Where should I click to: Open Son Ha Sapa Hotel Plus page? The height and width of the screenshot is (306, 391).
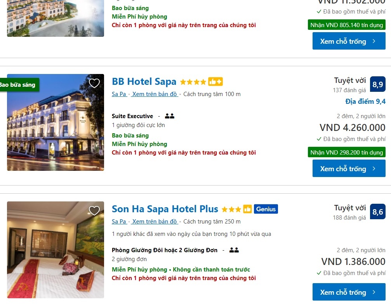165,209
